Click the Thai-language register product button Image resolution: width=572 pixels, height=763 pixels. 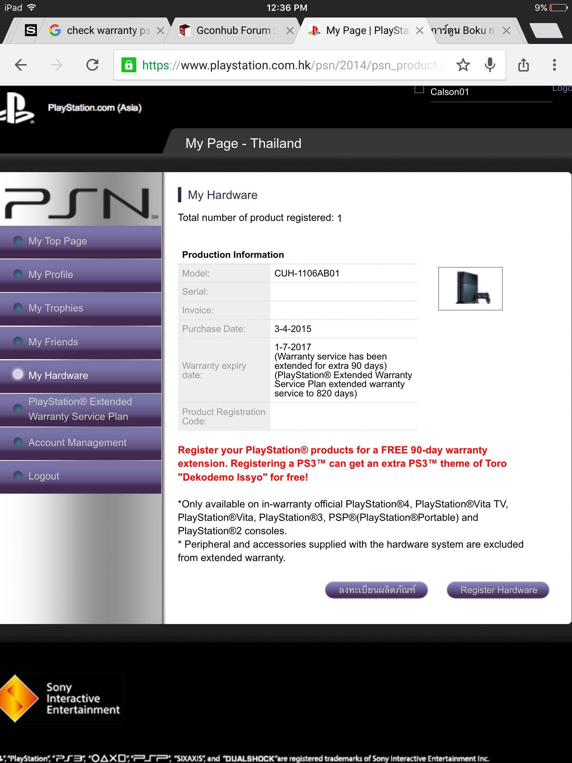coord(376,590)
